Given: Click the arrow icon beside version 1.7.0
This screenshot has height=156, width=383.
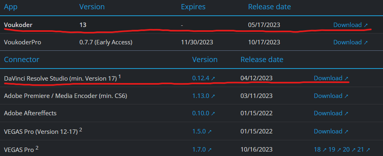Looking at the screenshot, I should [210, 150].
